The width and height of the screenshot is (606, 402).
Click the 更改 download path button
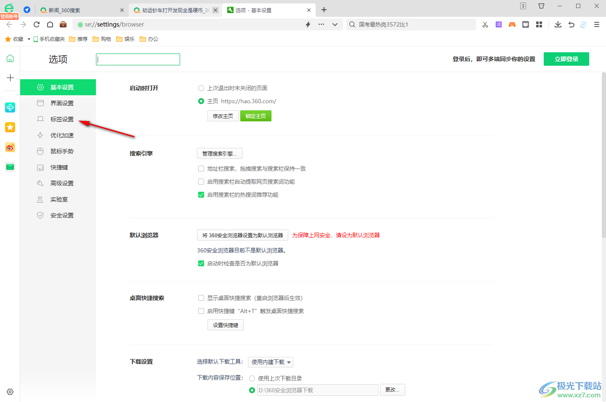(393, 390)
